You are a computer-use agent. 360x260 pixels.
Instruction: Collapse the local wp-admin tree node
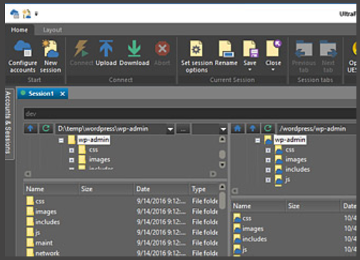tap(61, 140)
